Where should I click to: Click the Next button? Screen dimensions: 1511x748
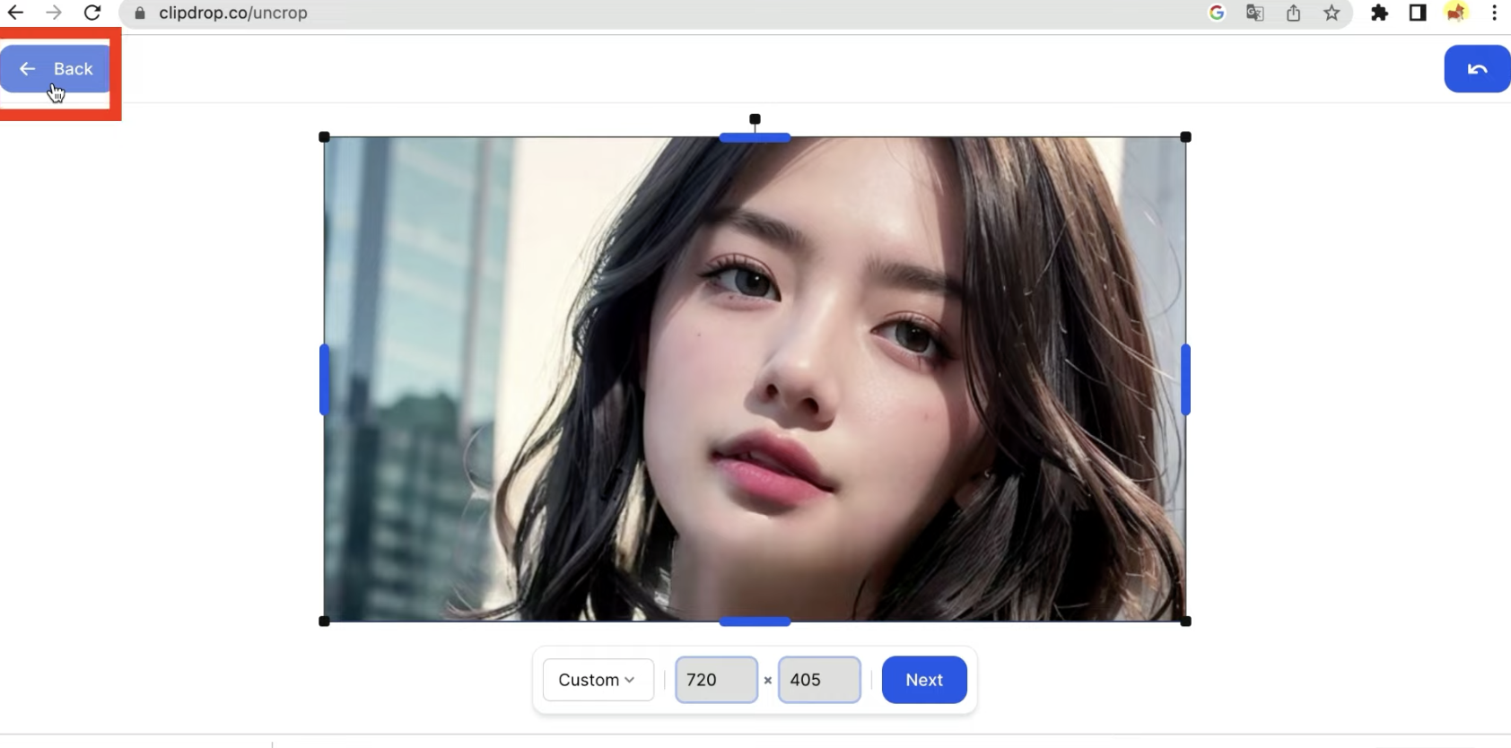coord(924,680)
